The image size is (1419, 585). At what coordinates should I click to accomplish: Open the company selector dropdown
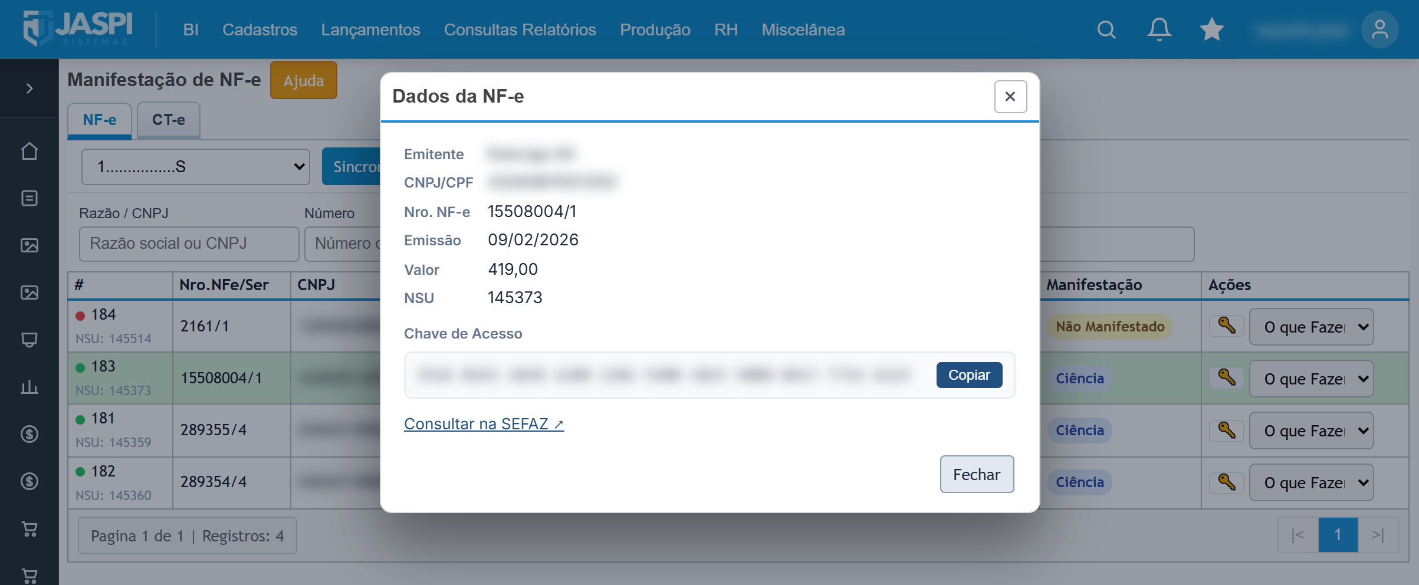195,167
